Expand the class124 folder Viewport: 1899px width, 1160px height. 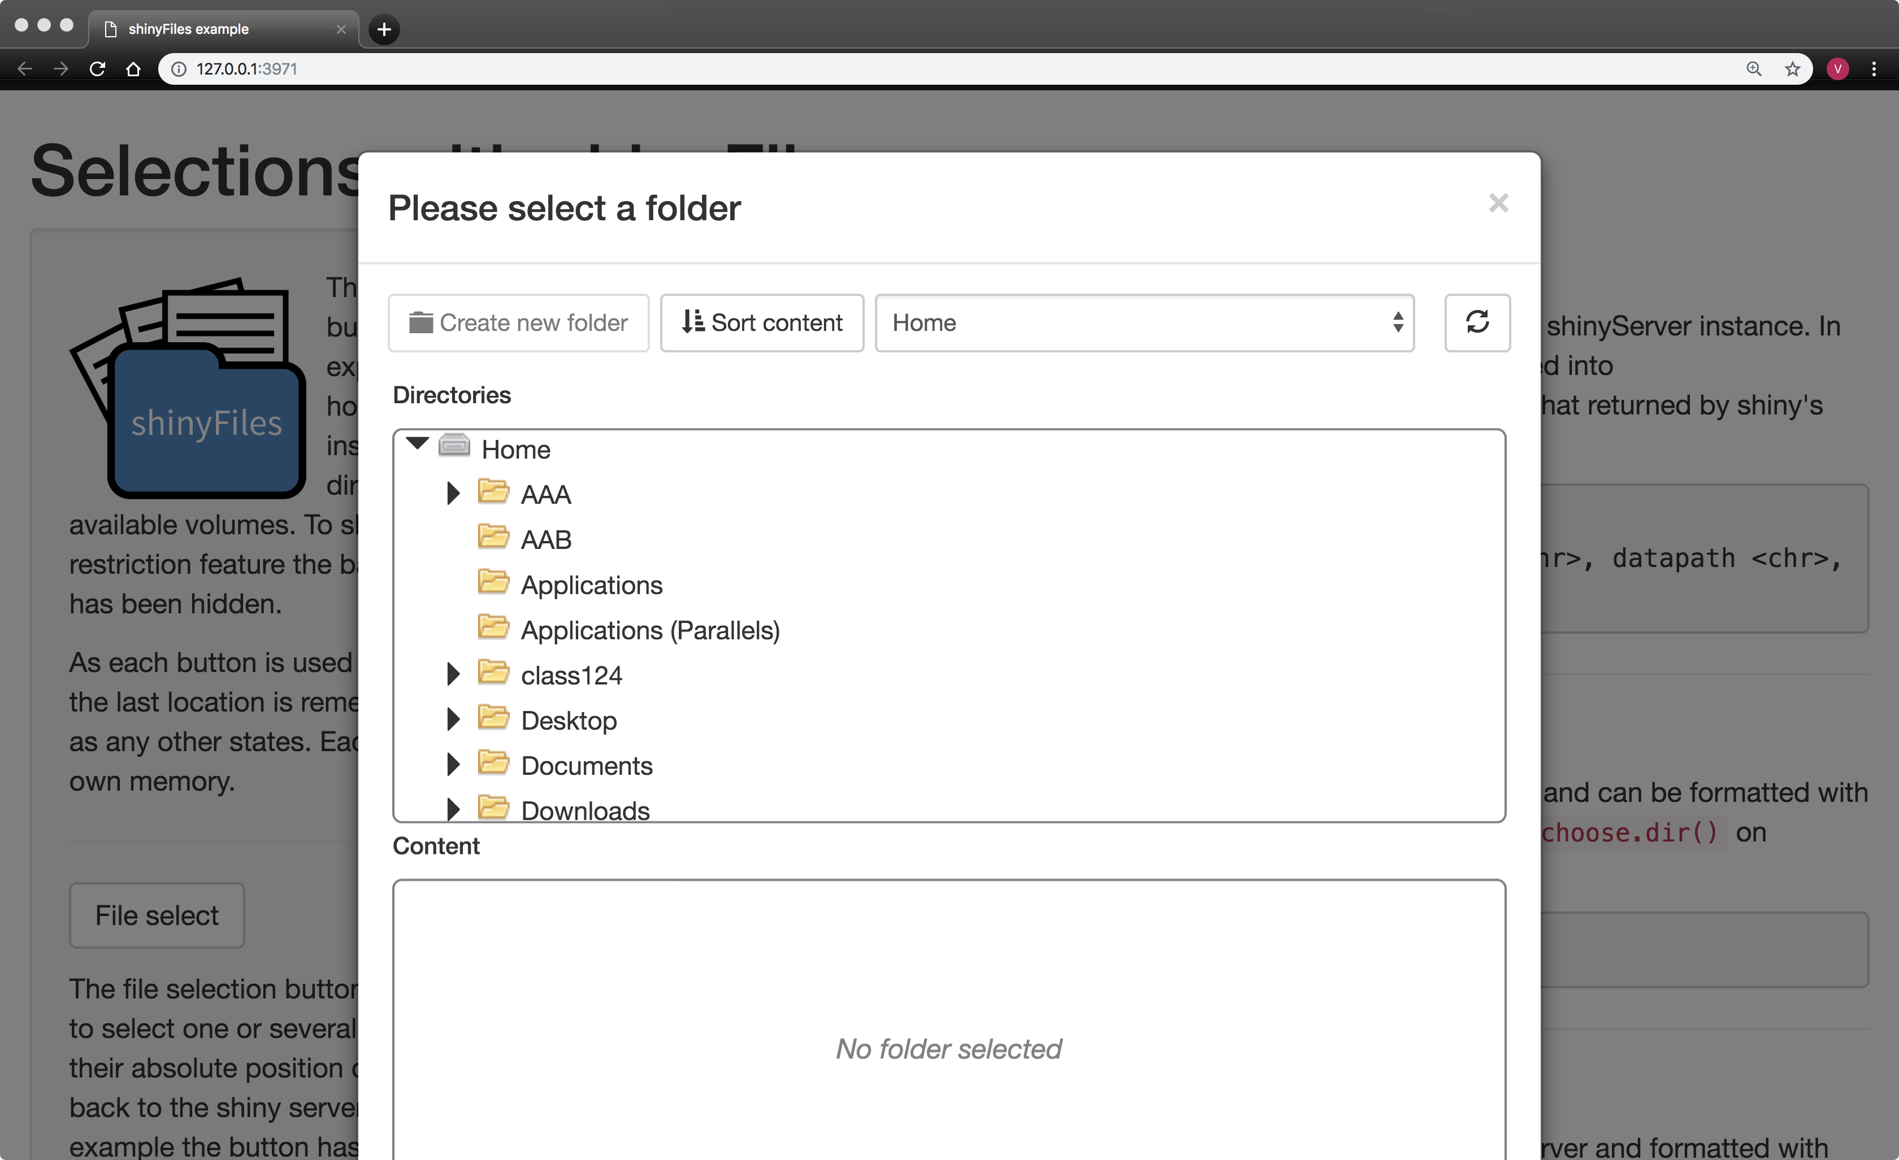tap(453, 674)
